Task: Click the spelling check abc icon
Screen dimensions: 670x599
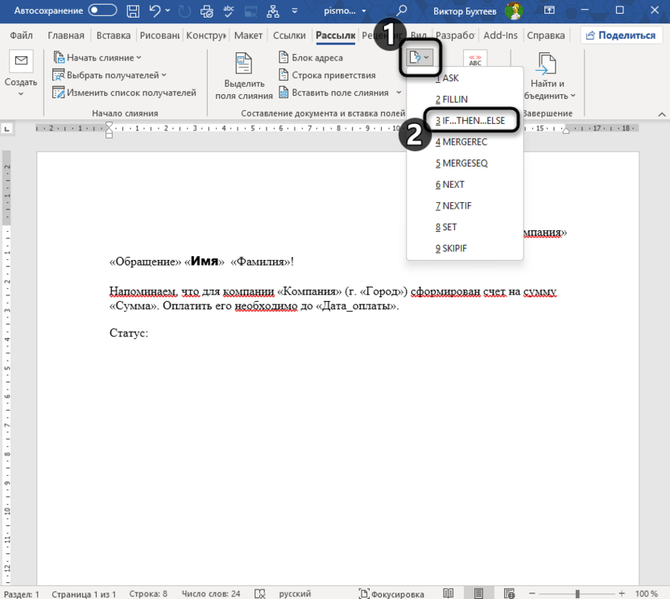Action: (229, 10)
